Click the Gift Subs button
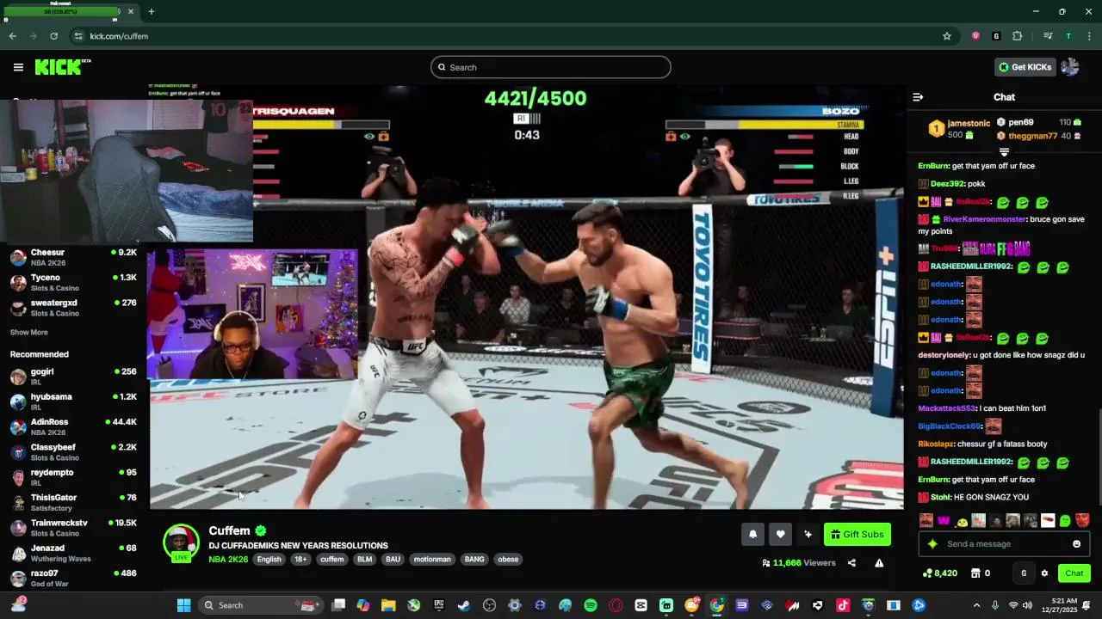Image resolution: width=1102 pixels, height=619 pixels. [x=857, y=534]
